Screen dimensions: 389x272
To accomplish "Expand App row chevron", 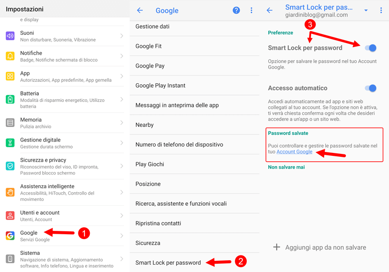I will pos(122,76).
